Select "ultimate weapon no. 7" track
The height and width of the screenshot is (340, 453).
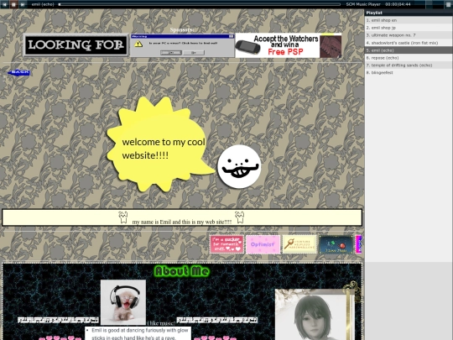(409, 35)
